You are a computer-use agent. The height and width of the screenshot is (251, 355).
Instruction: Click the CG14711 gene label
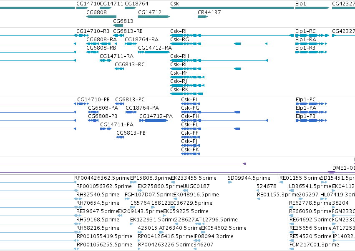click(111, 4)
